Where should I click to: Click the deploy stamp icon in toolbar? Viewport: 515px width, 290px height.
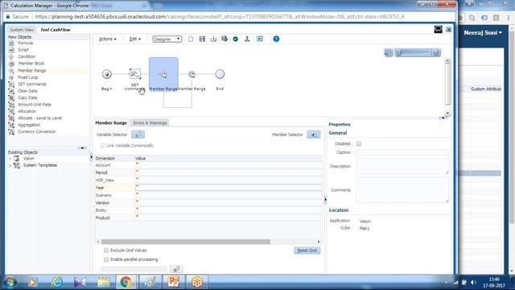coord(247,39)
